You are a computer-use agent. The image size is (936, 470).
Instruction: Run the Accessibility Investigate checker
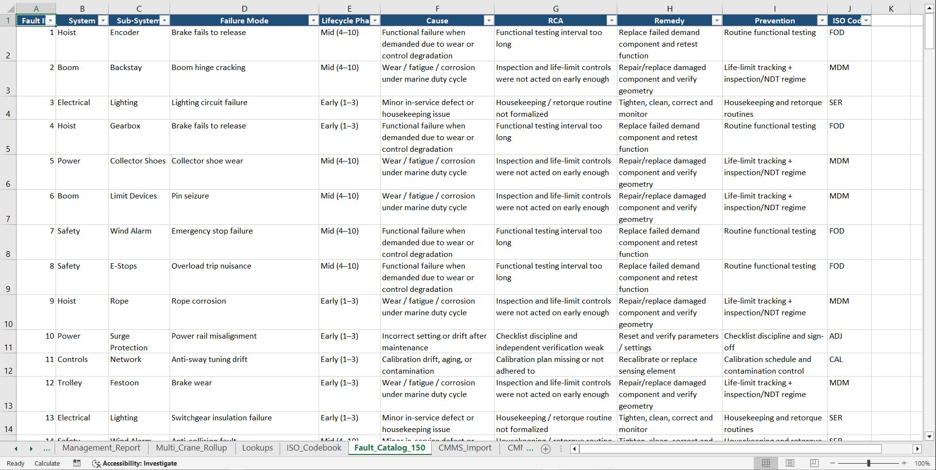(134, 463)
